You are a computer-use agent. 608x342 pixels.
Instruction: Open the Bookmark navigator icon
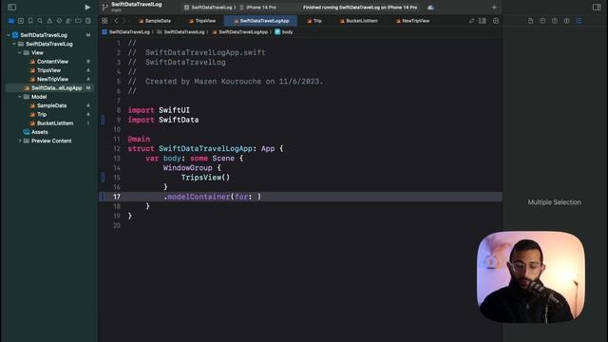pos(30,21)
